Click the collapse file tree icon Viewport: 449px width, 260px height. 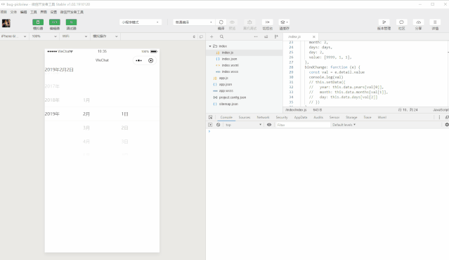pos(276,36)
